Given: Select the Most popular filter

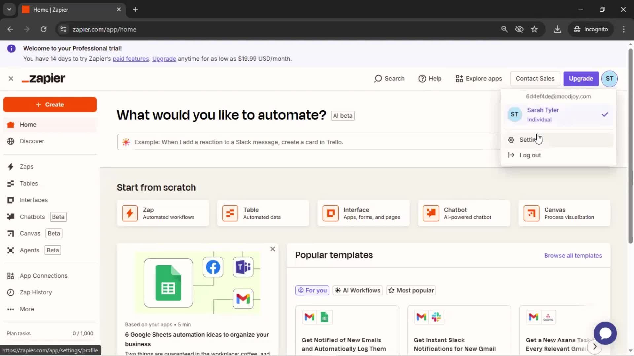Looking at the screenshot, I should coord(411,290).
